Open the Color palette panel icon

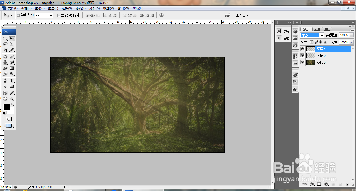click(x=295, y=74)
